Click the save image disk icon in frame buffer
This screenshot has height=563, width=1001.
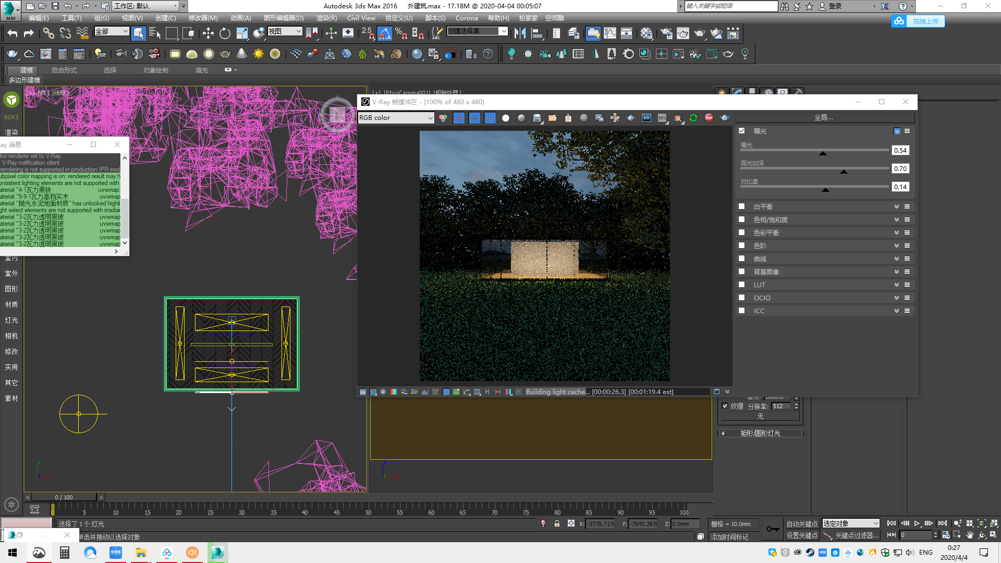coord(537,118)
